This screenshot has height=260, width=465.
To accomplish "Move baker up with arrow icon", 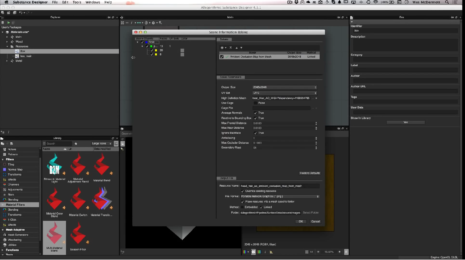I will pyautogui.click(x=236, y=48).
